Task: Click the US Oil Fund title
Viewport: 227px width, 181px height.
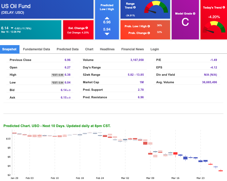Action: pos(16,6)
